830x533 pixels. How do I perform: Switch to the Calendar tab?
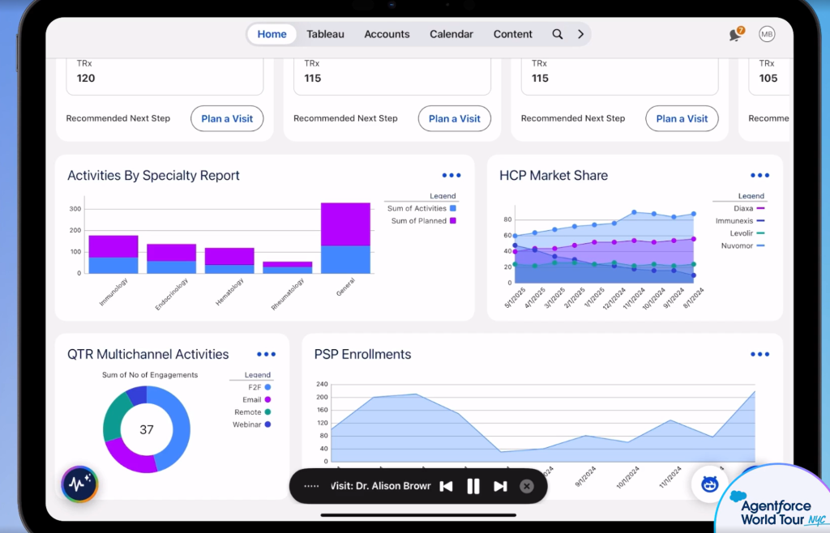click(x=451, y=34)
